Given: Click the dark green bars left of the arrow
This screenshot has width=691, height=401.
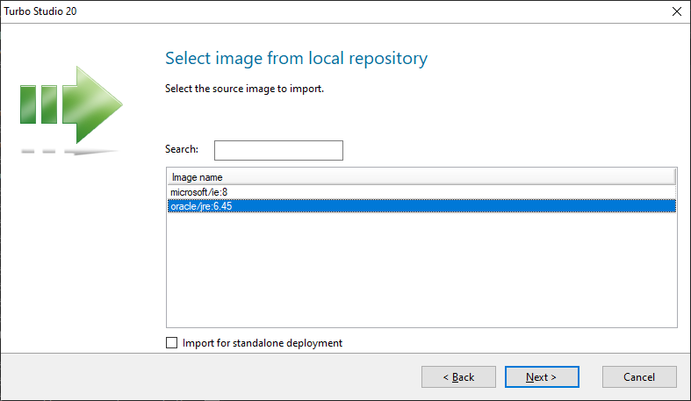Looking at the screenshot, I should pyautogui.click(x=39, y=104).
